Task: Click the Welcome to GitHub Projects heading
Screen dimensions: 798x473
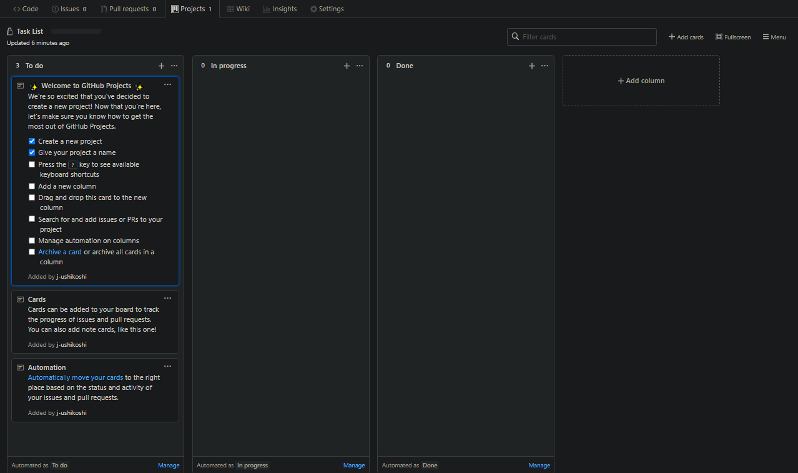Action: coord(86,86)
